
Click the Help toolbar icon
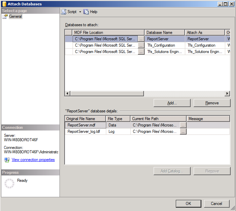(x=86, y=12)
